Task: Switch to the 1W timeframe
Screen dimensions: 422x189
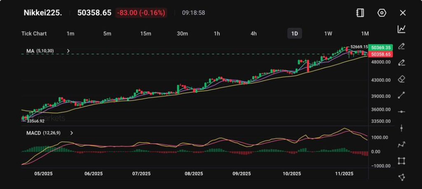Action: click(328, 33)
